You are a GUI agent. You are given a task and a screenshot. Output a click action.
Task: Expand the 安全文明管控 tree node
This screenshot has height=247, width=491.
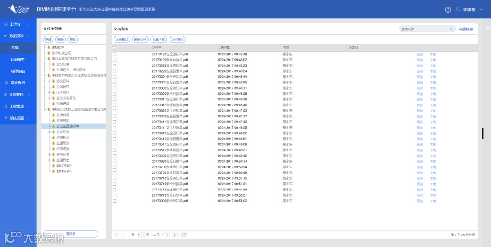[x=49, y=98]
